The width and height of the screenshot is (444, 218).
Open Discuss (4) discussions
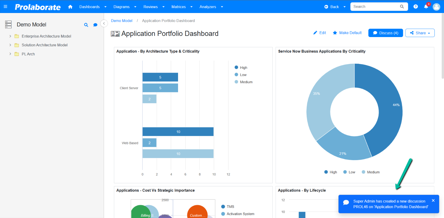pos(386,33)
